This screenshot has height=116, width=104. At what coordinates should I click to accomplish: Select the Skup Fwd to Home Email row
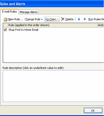53,30
